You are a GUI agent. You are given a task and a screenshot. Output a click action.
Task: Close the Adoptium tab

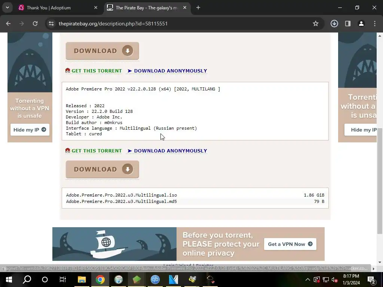(x=96, y=8)
